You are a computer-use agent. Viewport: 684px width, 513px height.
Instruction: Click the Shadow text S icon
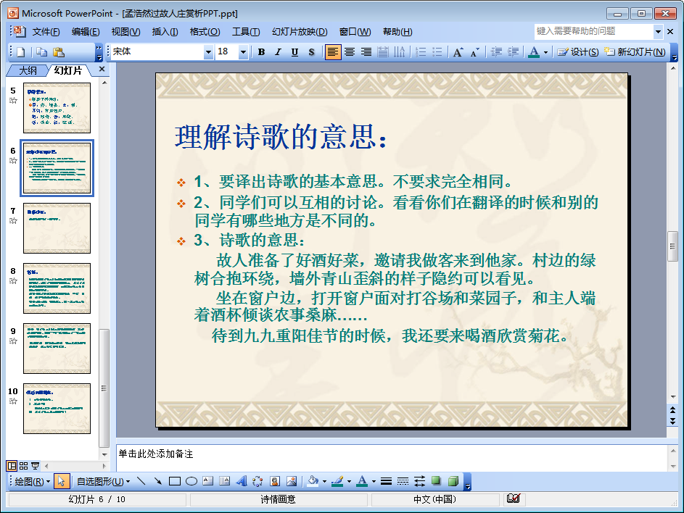[x=311, y=52]
